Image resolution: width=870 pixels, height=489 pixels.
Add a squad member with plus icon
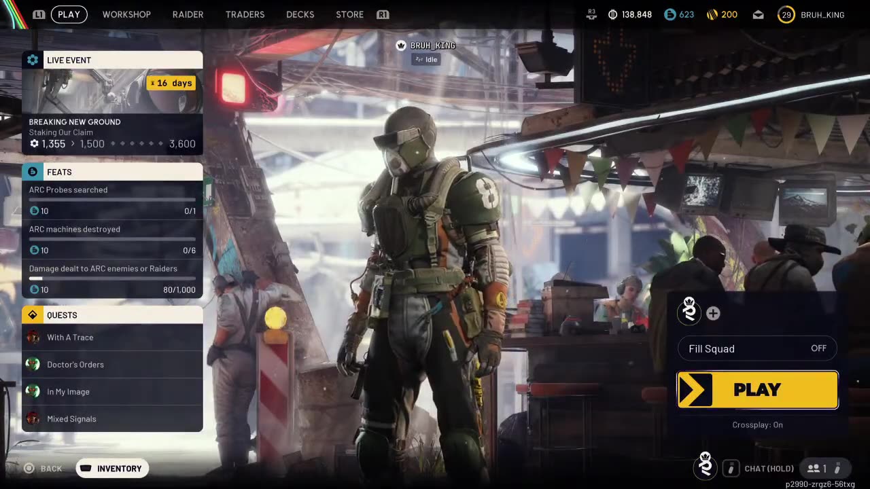(x=713, y=313)
